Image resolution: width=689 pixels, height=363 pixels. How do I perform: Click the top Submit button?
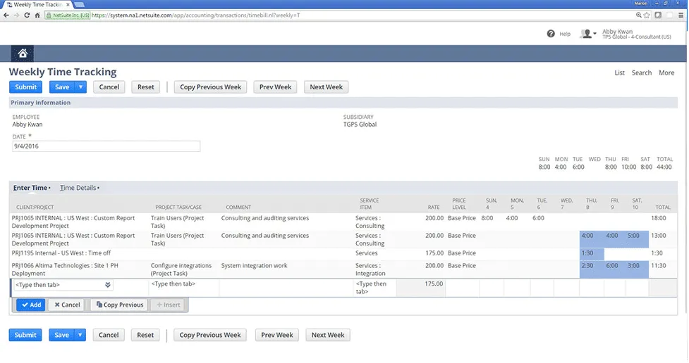pos(25,87)
